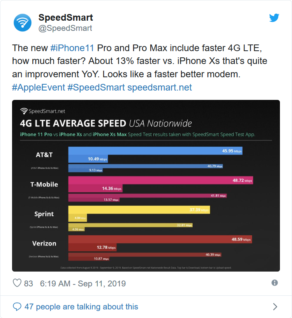Open the #iPhone11 hashtag
The image size is (292, 318).
pyautogui.click(x=72, y=48)
